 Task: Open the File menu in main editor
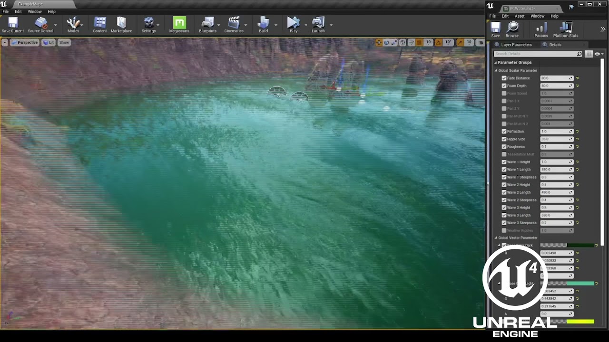(x=6, y=12)
